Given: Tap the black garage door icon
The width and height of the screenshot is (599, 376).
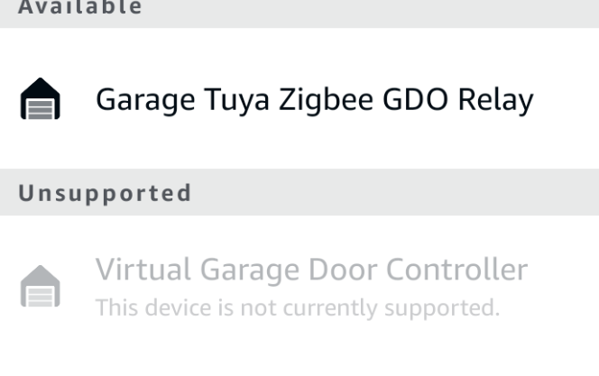Looking at the screenshot, I should (x=40, y=98).
